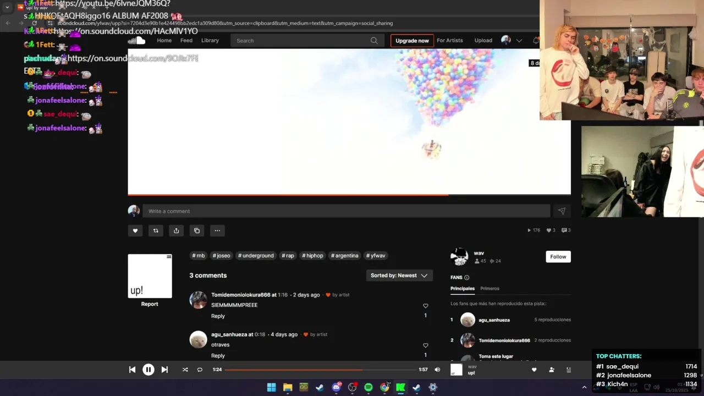Viewport: 704px width, 396px height.
Task: Like agu_sanhueza's comment heart
Action: pos(425,345)
